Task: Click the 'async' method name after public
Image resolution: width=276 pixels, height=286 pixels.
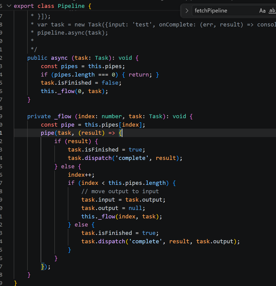Action: tap(59, 58)
